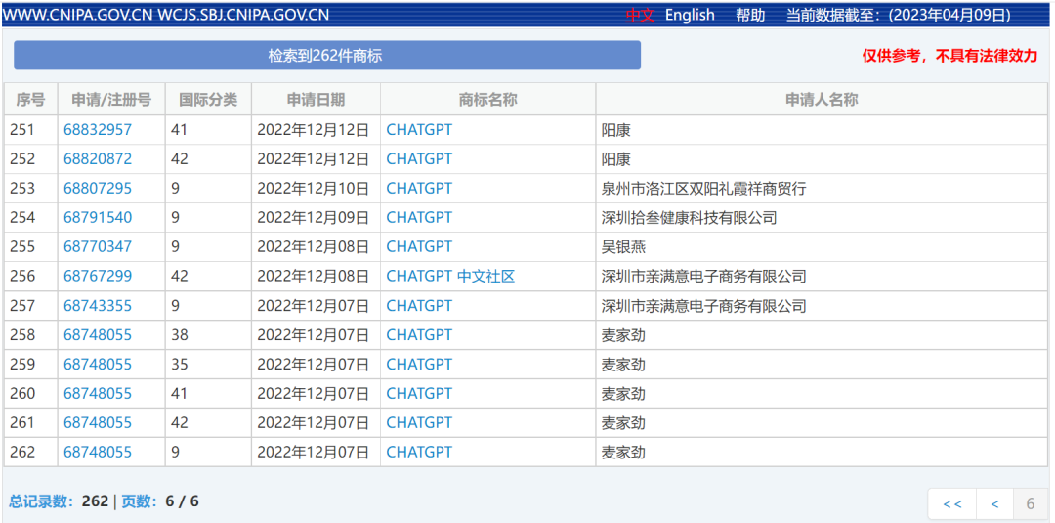Screen dimensions: 1055x523
Task: Click the 序号 column header
Action: click(x=30, y=100)
